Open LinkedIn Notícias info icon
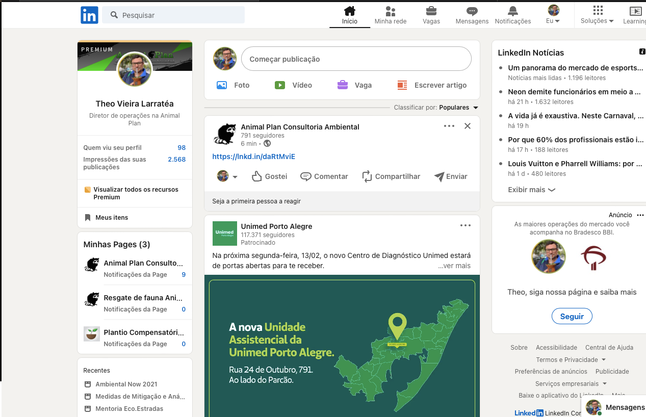The width and height of the screenshot is (646, 417). tap(642, 52)
